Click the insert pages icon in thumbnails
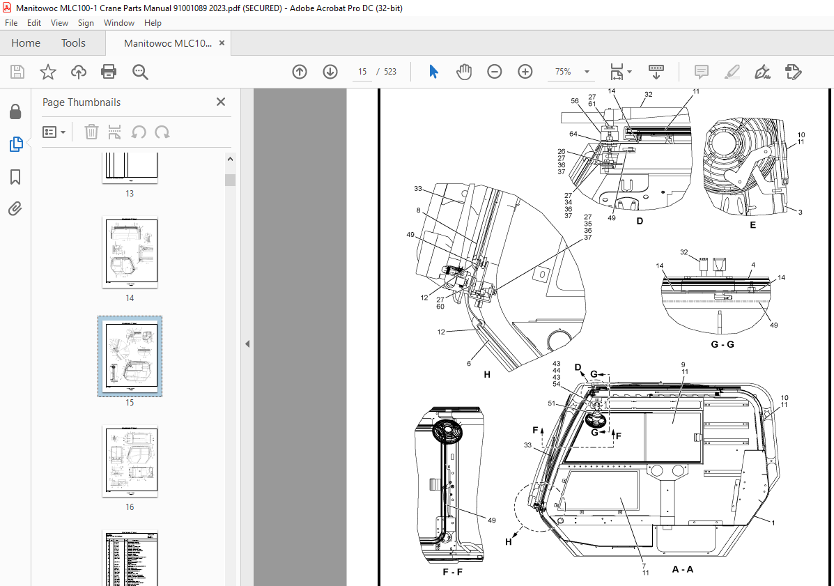The width and height of the screenshot is (834, 586). (x=114, y=132)
